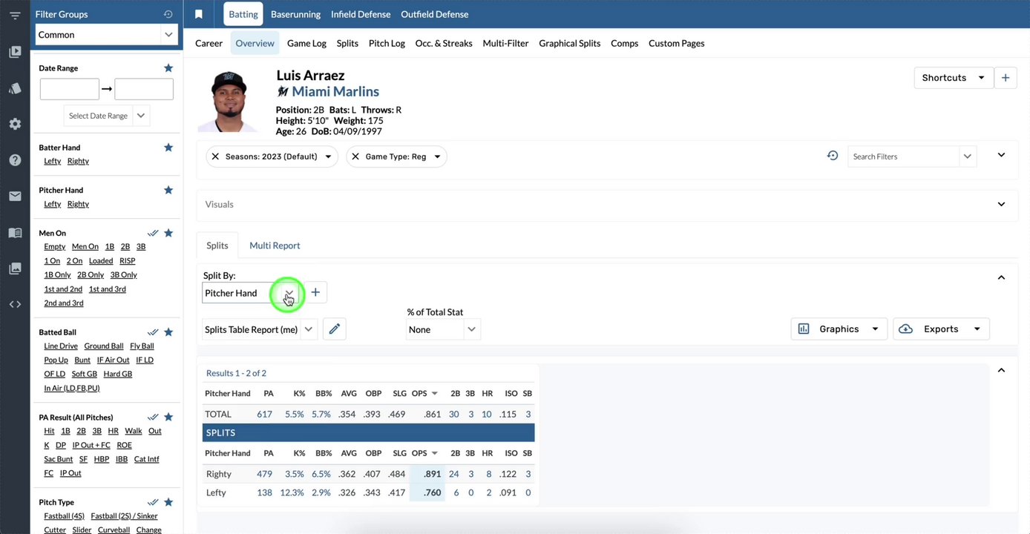The height and width of the screenshot is (534, 1030).
Task: Remove the Seasons 2023 filter chip
Action: click(215, 156)
